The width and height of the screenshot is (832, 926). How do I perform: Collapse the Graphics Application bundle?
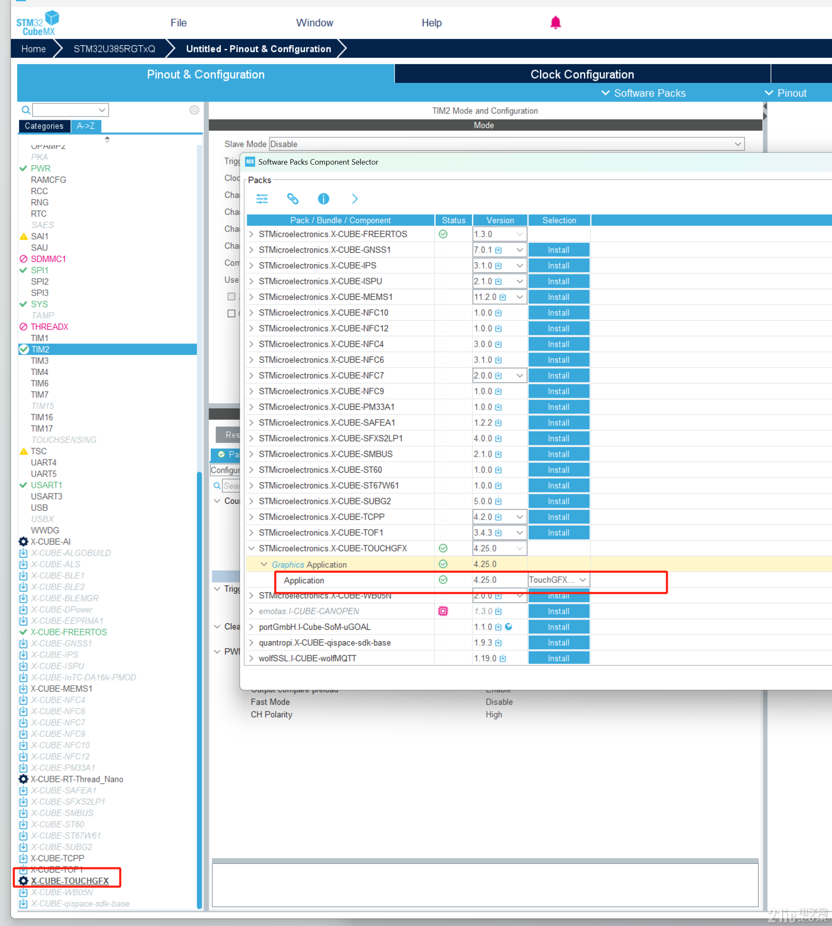(264, 564)
